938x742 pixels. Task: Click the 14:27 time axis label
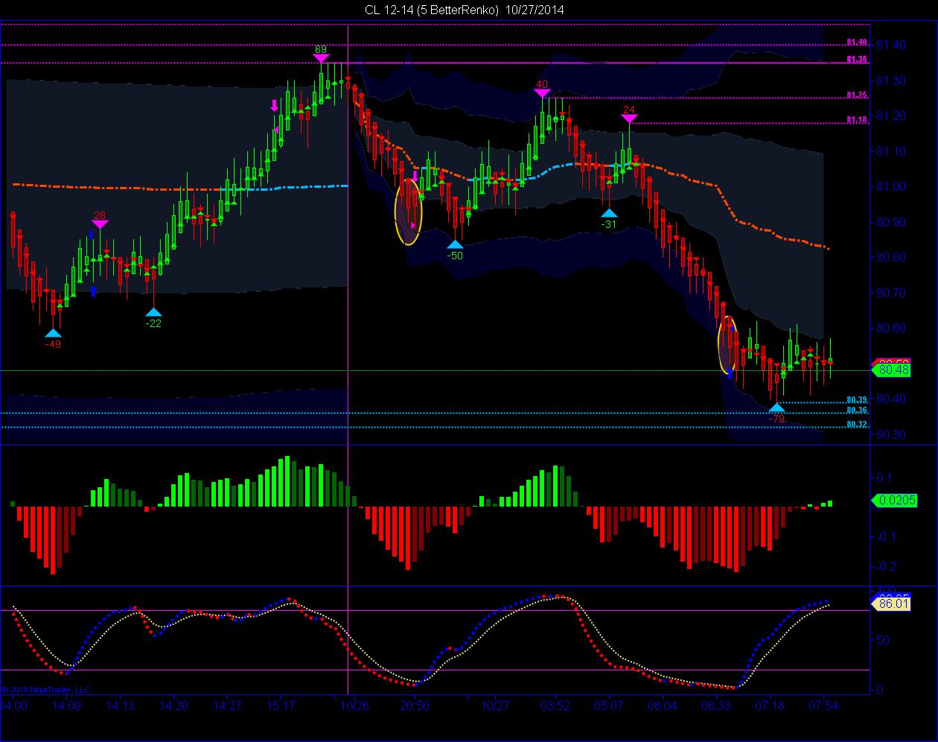tap(227, 705)
